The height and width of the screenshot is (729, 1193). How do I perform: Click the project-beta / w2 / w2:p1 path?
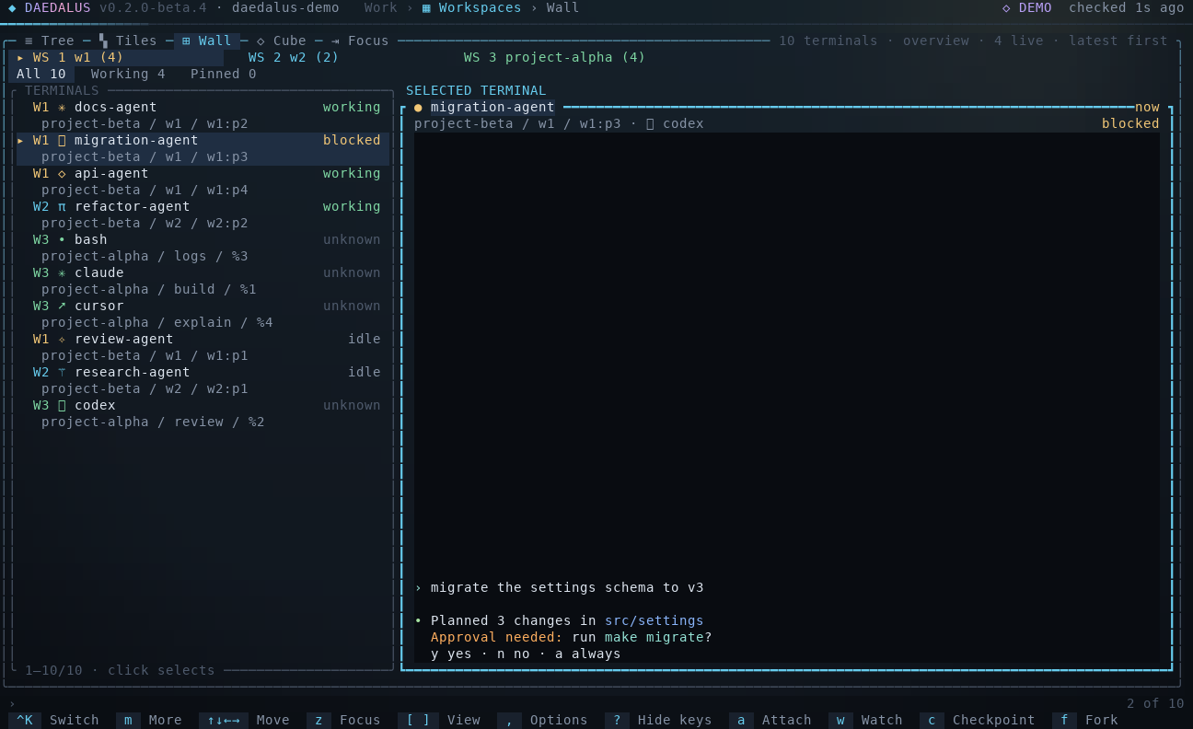[x=145, y=388]
